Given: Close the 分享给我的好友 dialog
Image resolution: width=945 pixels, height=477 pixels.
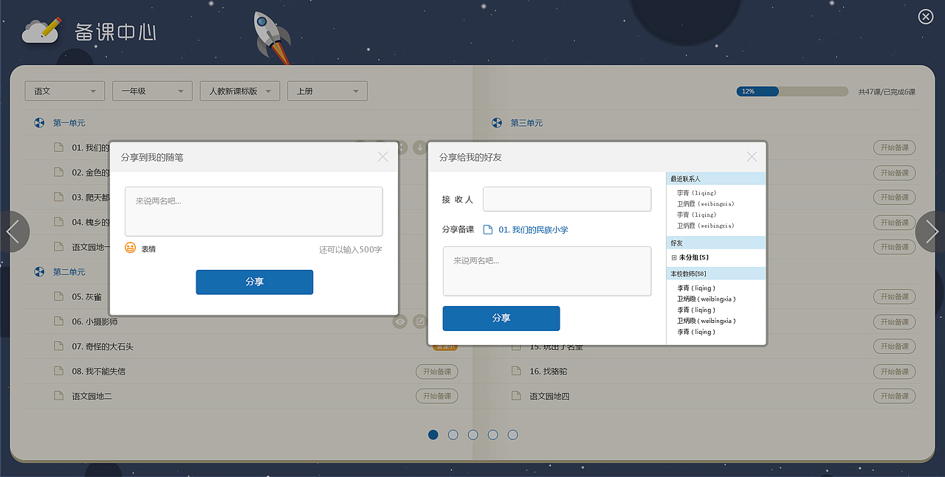Looking at the screenshot, I should pos(752,156).
